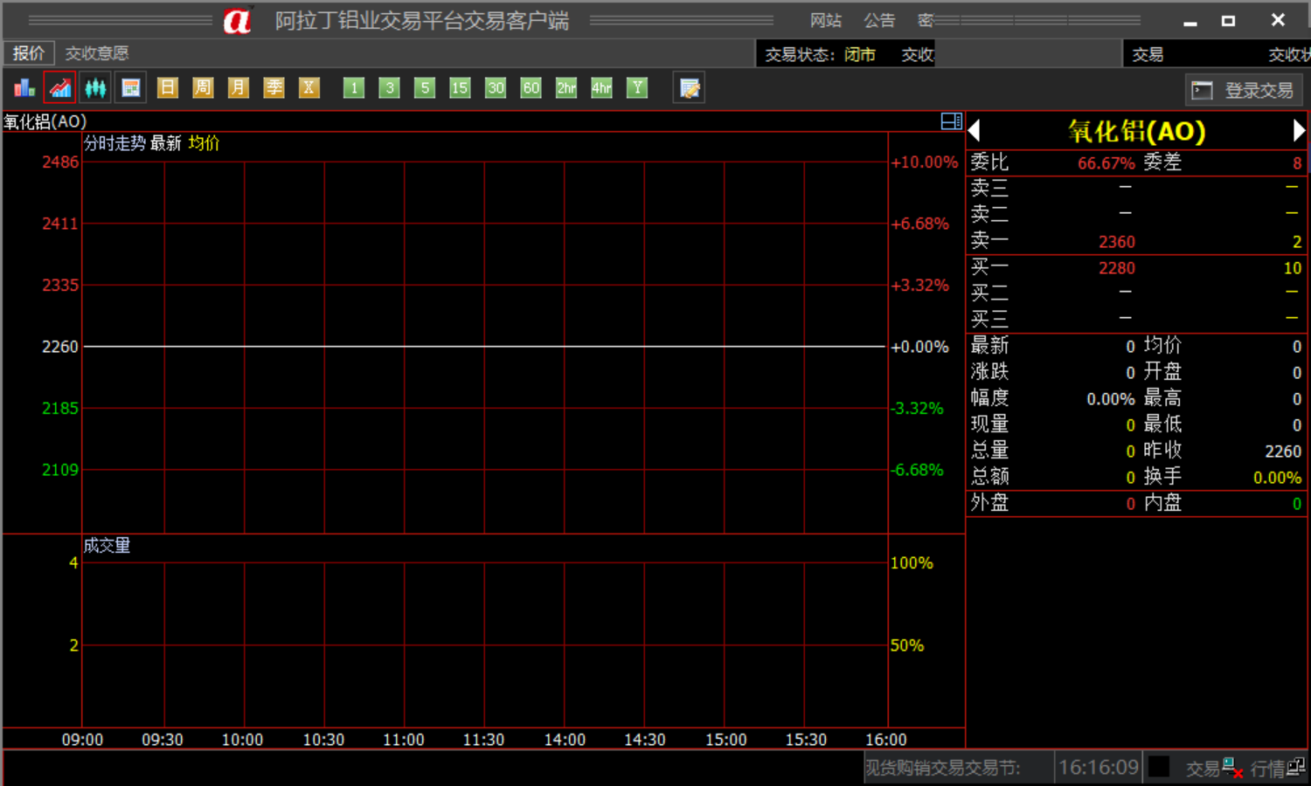The width and height of the screenshot is (1311, 786).
Task: Select the daily (日) period button
Action: coord(167,87)
